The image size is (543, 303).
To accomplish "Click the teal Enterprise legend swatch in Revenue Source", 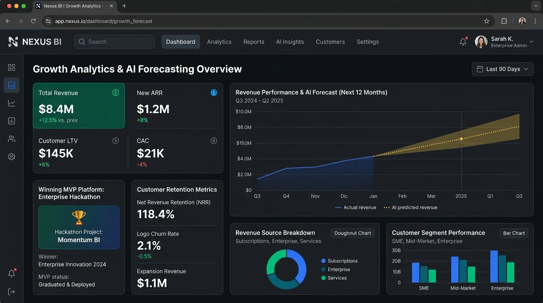I will [x=324, y=269].
